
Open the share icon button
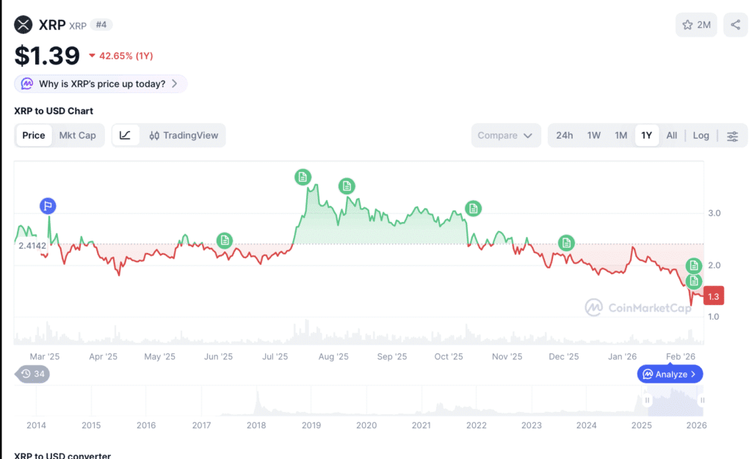point(735,25)
